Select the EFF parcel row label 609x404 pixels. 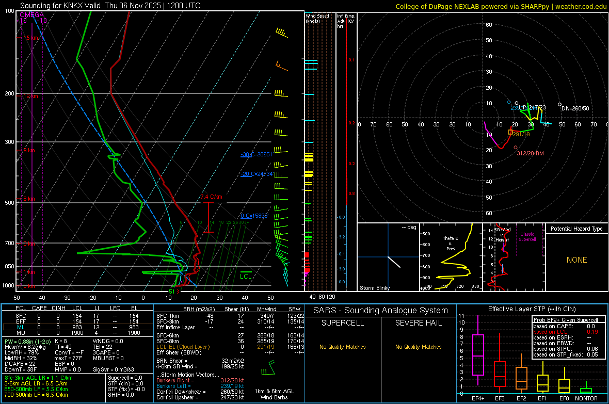click(21, 321)
